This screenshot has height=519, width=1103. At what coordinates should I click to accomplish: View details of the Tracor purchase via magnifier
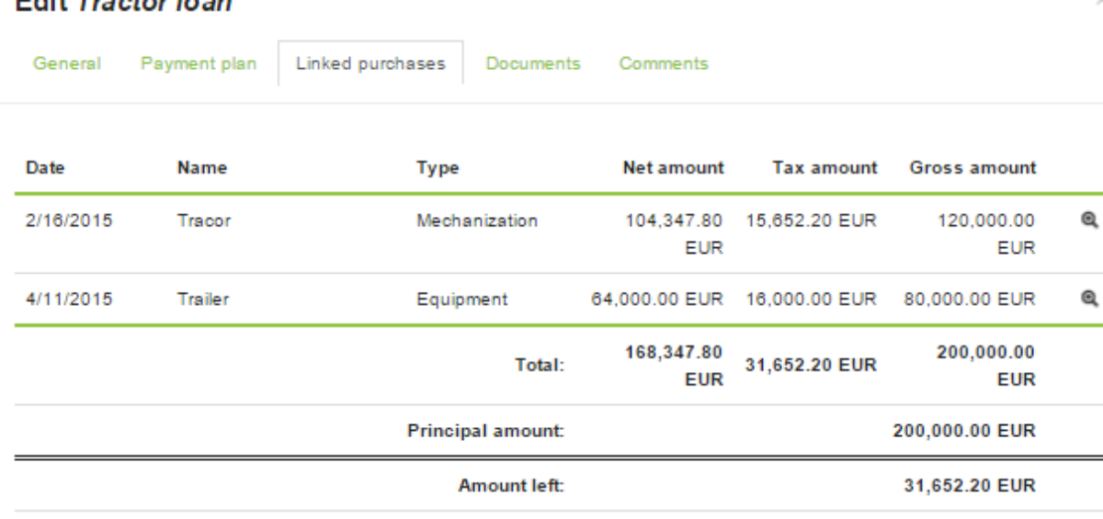1090,220
